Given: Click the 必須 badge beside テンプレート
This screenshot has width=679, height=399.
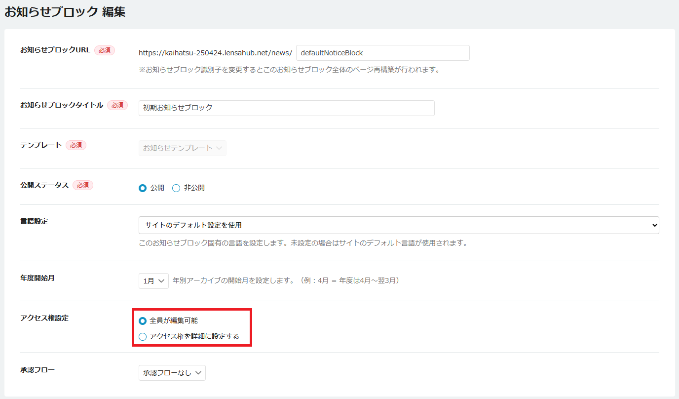Looking at the screenshot, I should (x=76, y=145).
